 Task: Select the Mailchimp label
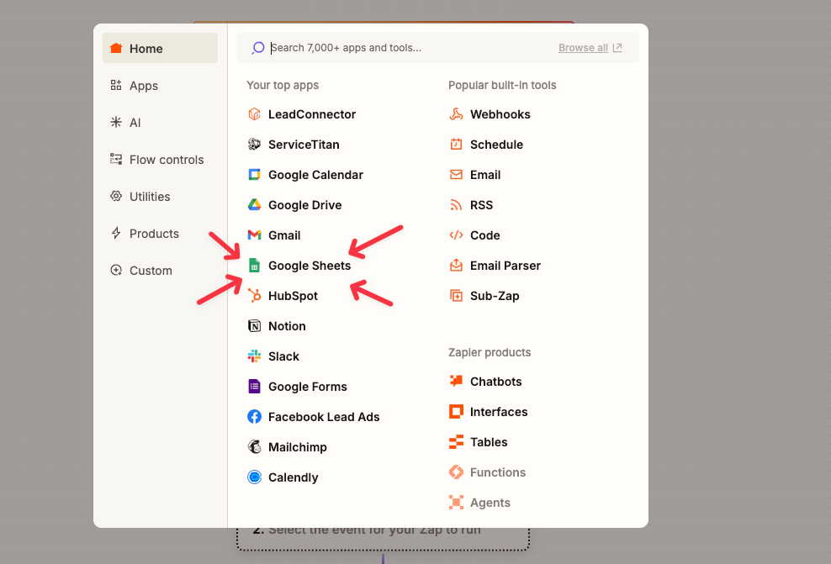coord(297,447)
